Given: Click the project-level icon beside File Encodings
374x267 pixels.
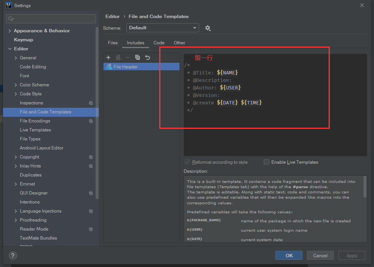Looking at the screenshot, I should [91, 121].
